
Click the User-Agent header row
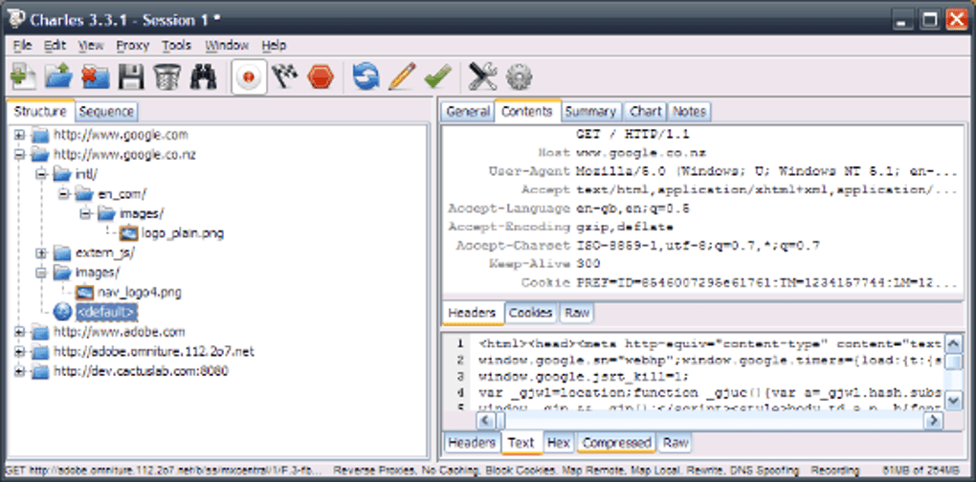(x=700, y=171)
